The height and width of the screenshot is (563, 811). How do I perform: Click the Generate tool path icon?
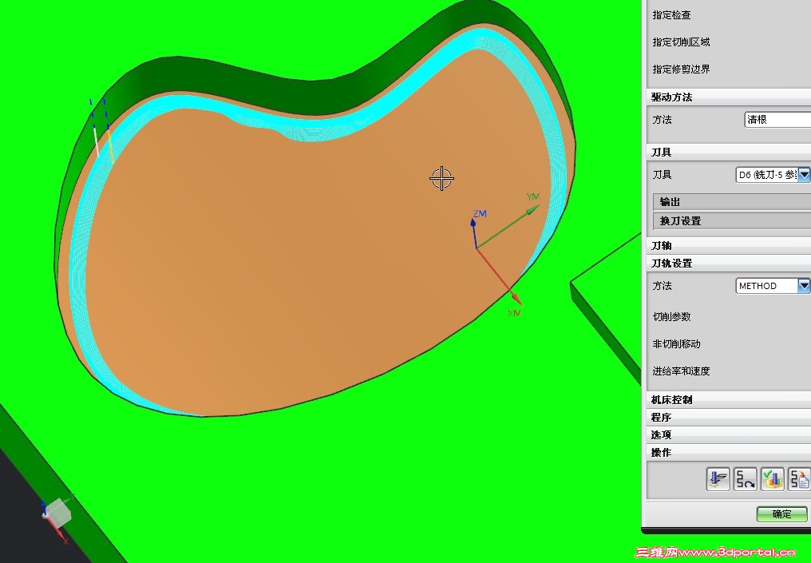pyautogui.click(x=718, y=479)
